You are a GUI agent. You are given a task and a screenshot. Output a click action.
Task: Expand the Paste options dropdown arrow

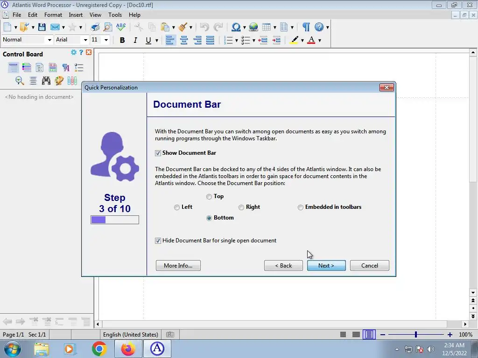pos(174,28)
